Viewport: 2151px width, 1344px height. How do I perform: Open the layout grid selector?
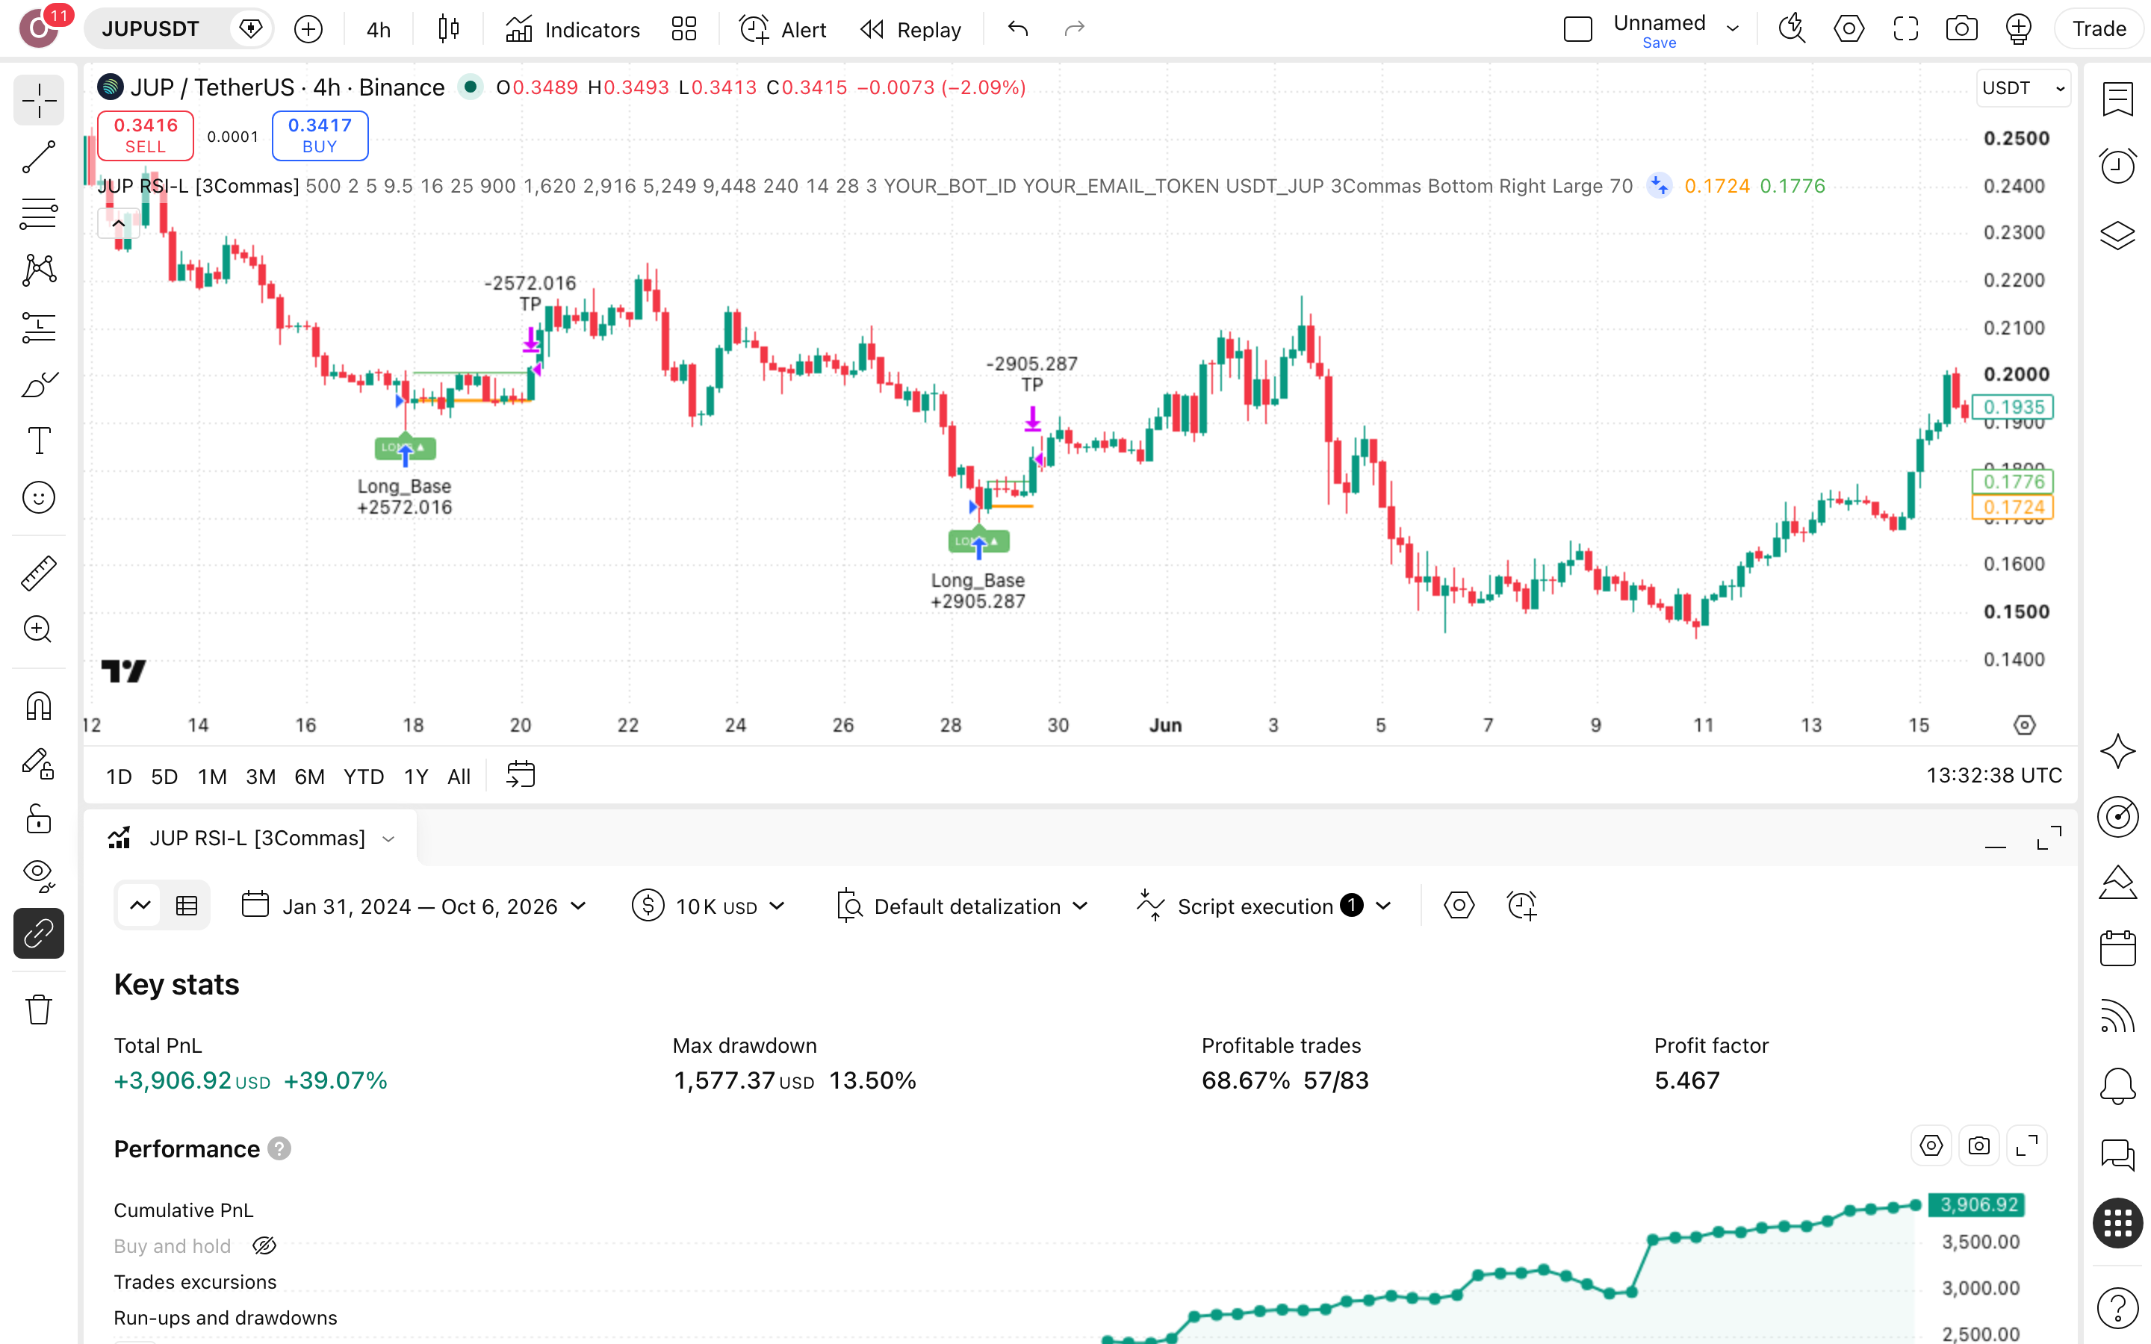coord(683,29)
